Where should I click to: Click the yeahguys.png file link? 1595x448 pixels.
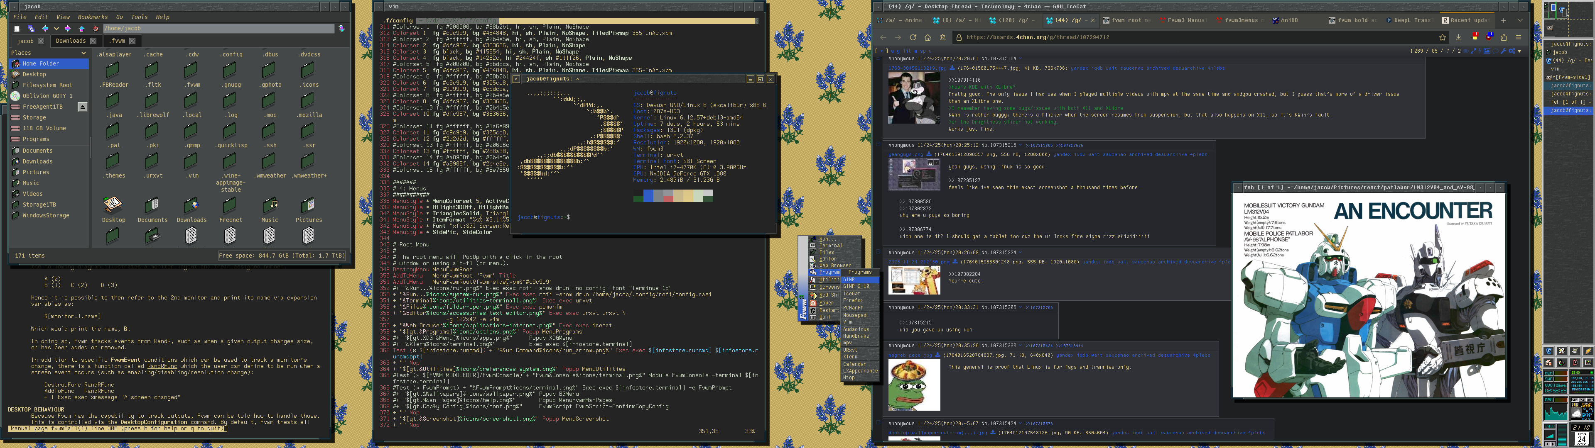click(905, 155)
